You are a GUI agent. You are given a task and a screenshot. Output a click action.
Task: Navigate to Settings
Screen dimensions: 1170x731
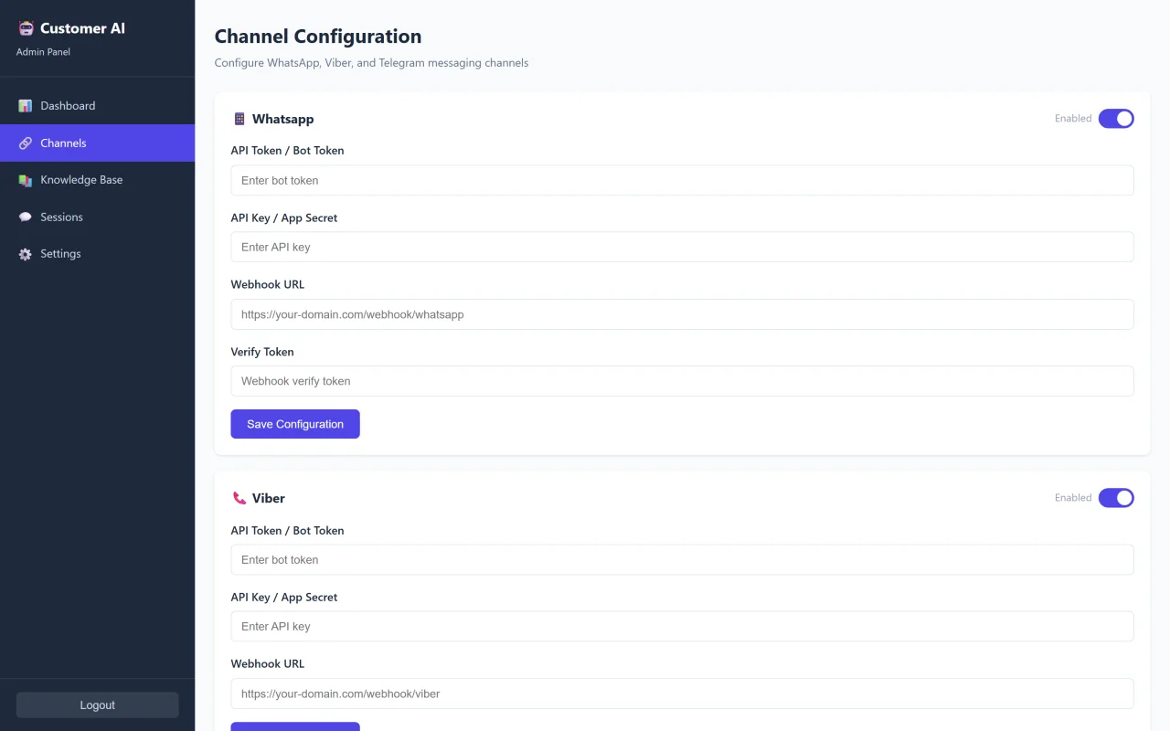[97, 254]
